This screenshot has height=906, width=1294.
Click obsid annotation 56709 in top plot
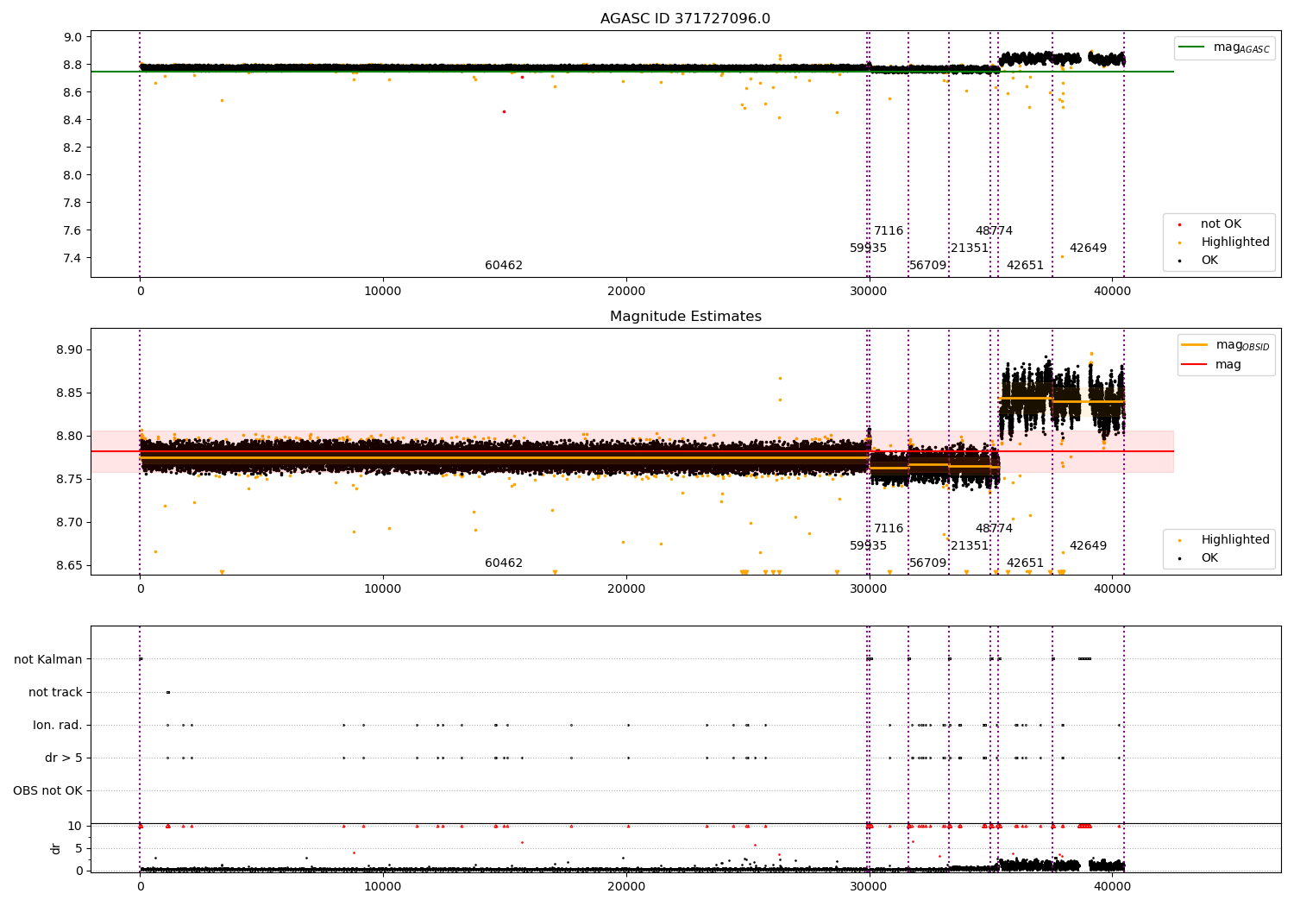pos(928,266)
